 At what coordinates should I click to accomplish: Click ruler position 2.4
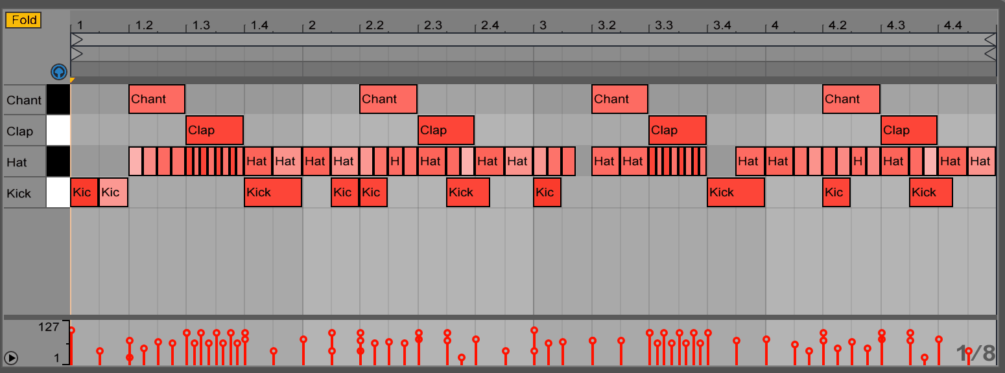(490, 26)
